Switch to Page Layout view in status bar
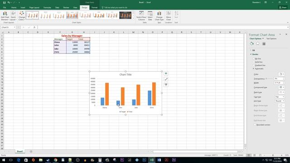 tap(255, 155)
